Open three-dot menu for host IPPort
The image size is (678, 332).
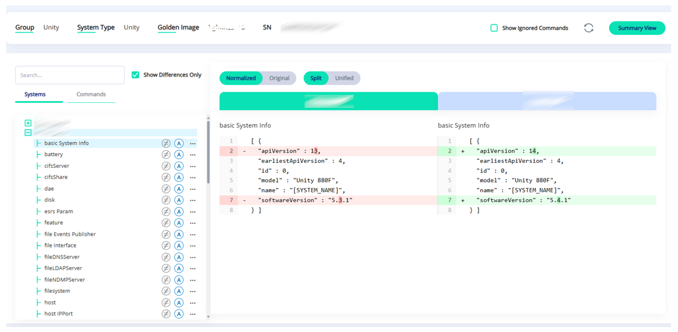[193, 314]
